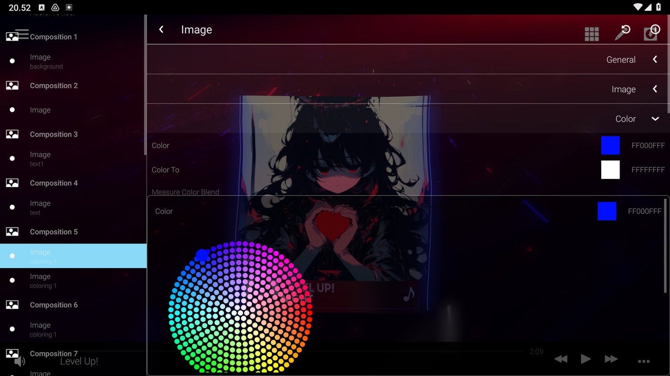Go back using the arrow beside Image title

tap(161, 29)
